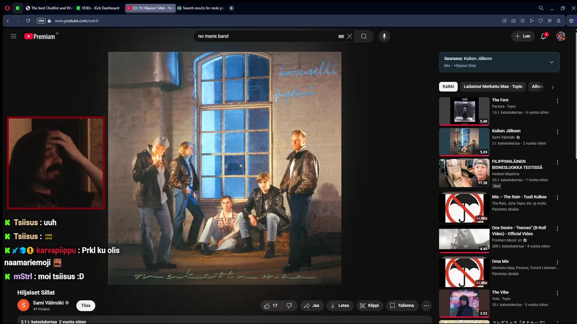Image resolution: width=577 pixels, height=324 pixels.
Task: Open Sami Välimäki channel avatar
Action: (23, 305)
